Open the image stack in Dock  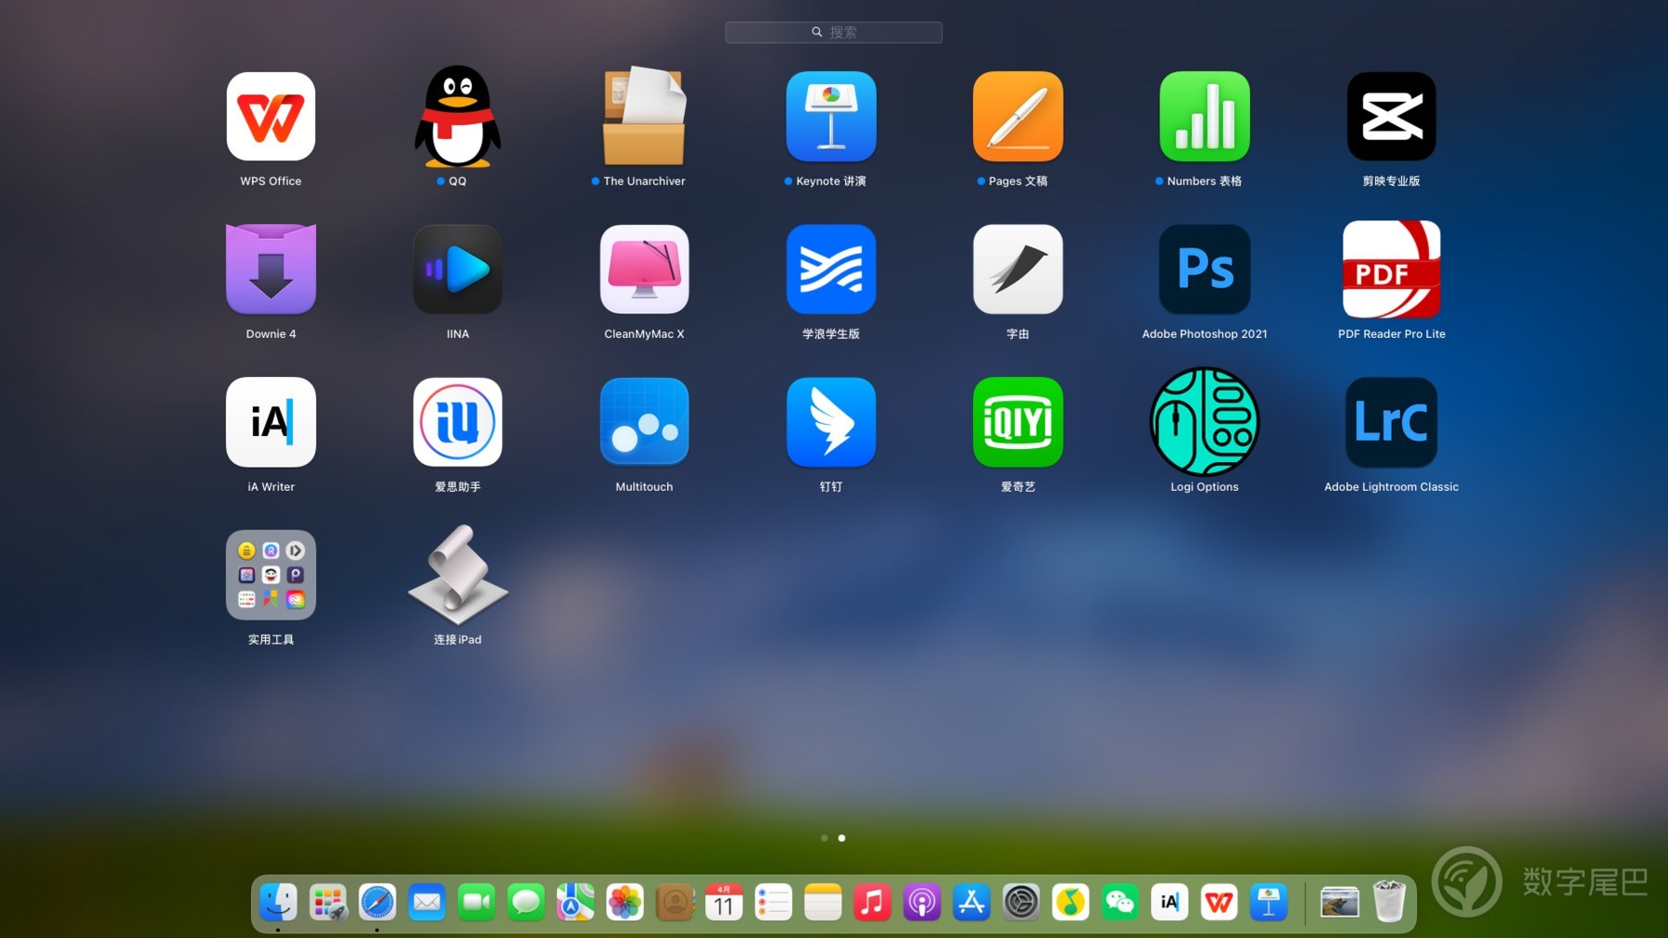click(x=1340, y=902)
